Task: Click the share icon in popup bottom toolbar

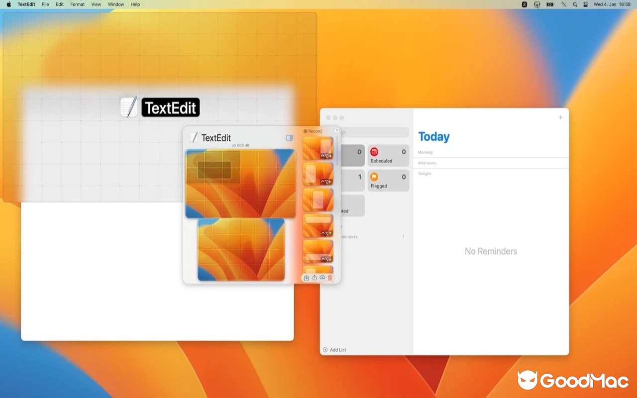Action: (x=315, y=278)
